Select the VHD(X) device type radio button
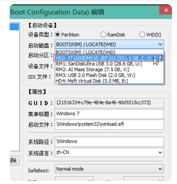The width and height of the screenshot is (177, 184). (x=142, y=35)
